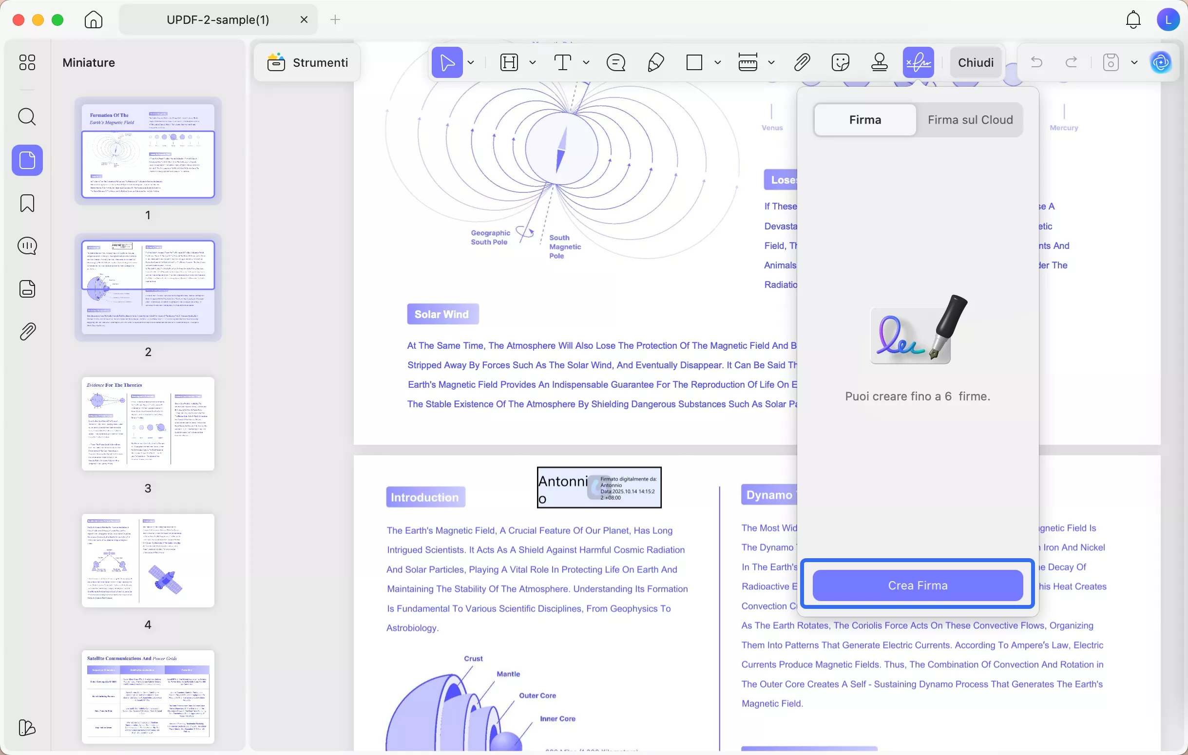Open the save options dropdown arrow
The image size is (1188, 755).
[1134, 63]
